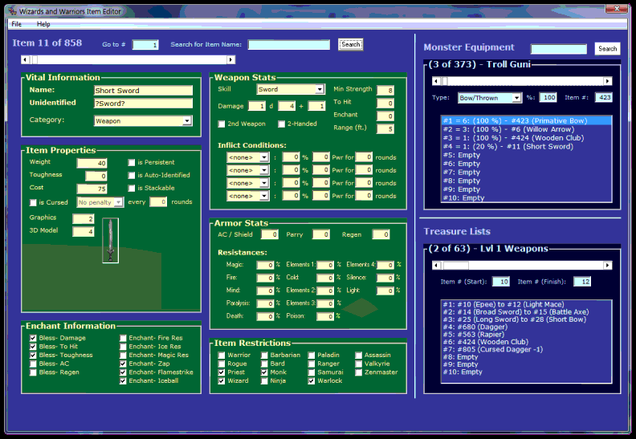Check the 2nd Weapon checkbox
The image size is (636, 439).
pos(222,124)
